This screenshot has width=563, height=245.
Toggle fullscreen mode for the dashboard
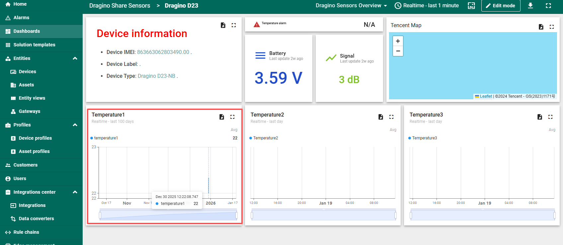pyautogui.click(x=548, y=6)
